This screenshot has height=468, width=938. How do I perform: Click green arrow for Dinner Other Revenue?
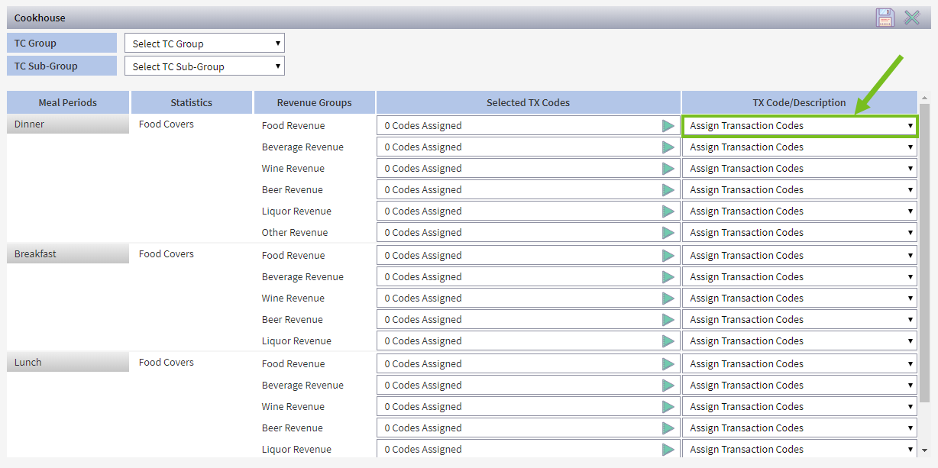pyautogui.click(x=668, y=233)
